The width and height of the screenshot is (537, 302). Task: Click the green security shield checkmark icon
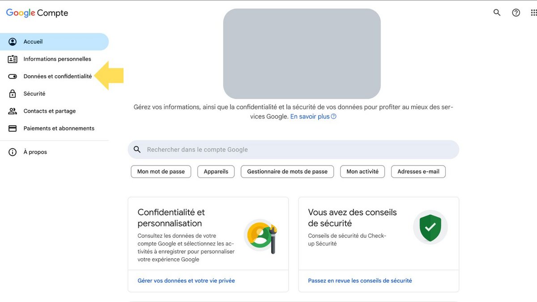tap(430, 227)
